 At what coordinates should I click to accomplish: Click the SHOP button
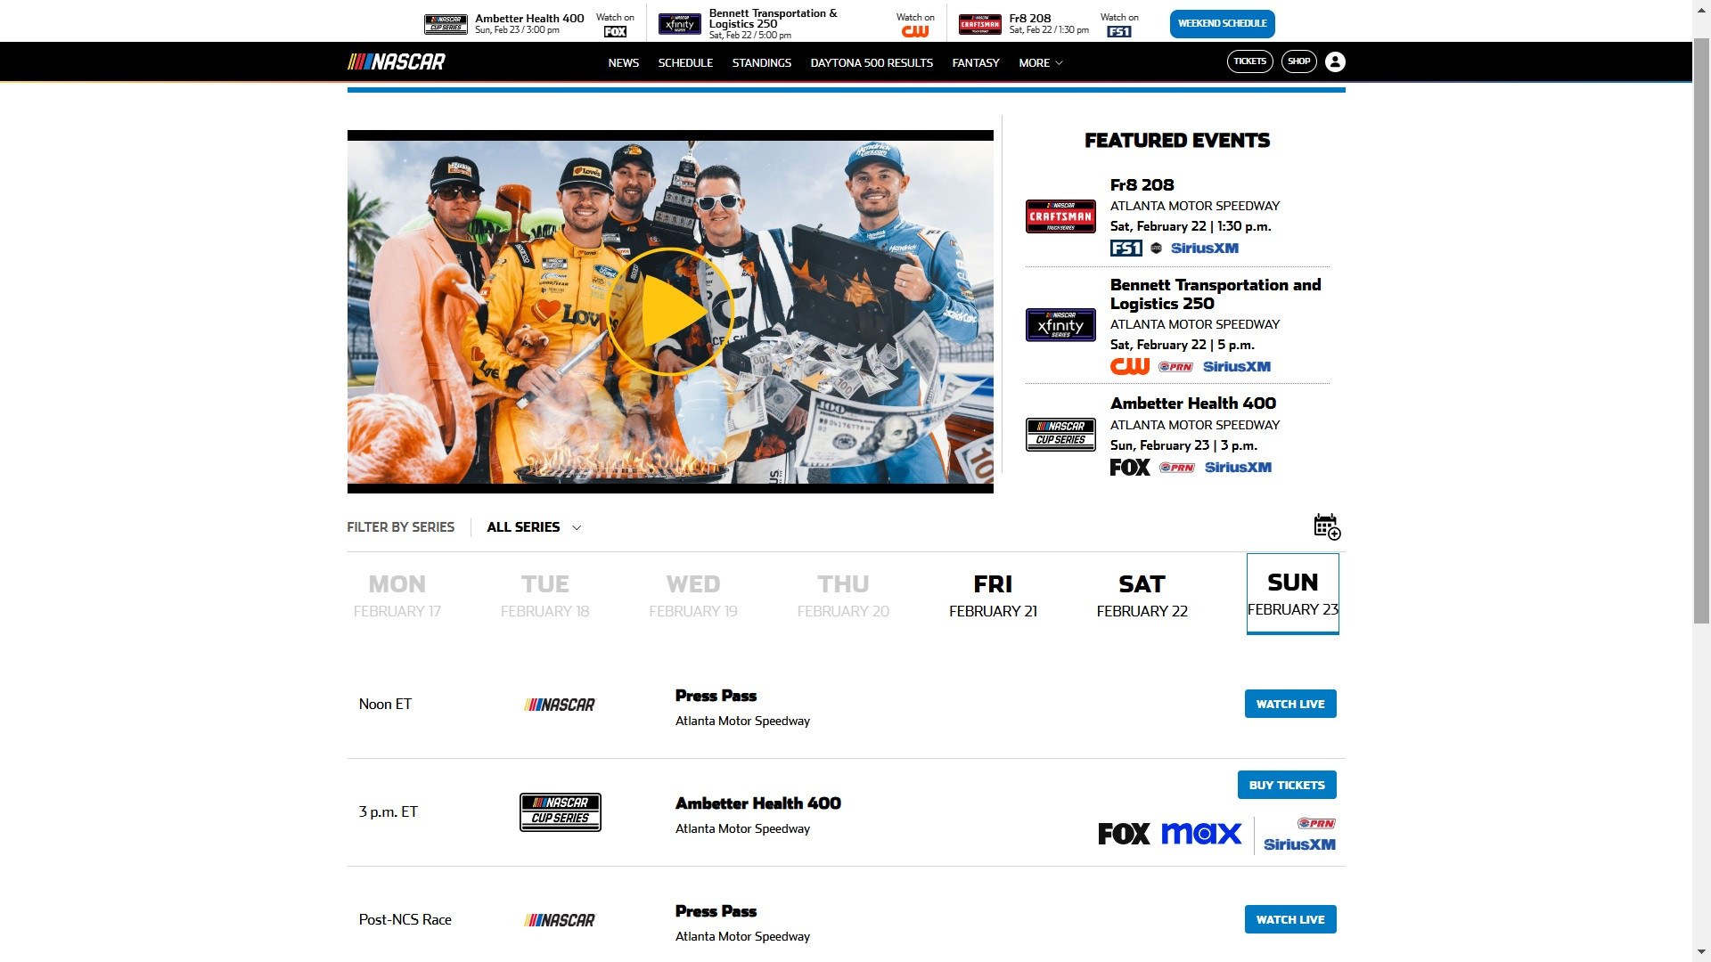[x=1298, y=61]
